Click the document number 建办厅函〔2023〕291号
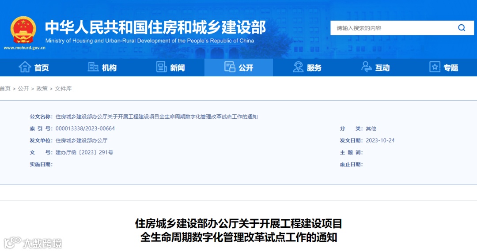The height and width of the screenshot is (252, 477). [84, 152]
